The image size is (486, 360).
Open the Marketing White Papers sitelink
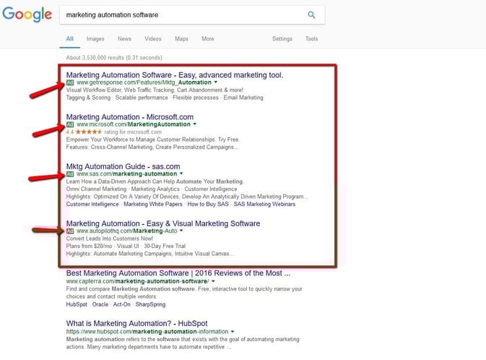(153, 204)
